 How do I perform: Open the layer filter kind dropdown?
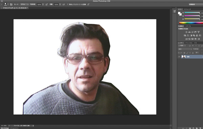(182, 46)
